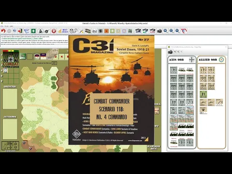232x174 pixels.
Task: Click the black frying-pan shaped toolbar icon
Action: [47, 31]
